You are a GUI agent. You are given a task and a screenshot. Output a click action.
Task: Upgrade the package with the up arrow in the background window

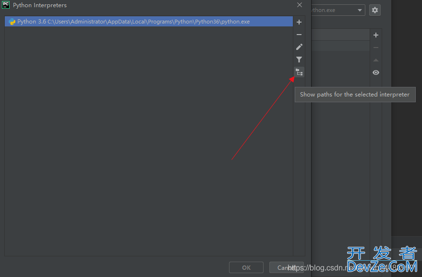click(x=376, y=60)
